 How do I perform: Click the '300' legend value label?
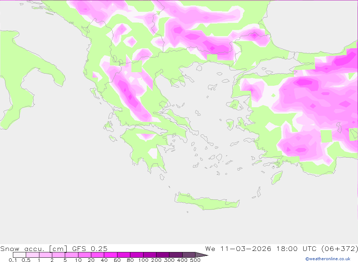tap(169, 260)
